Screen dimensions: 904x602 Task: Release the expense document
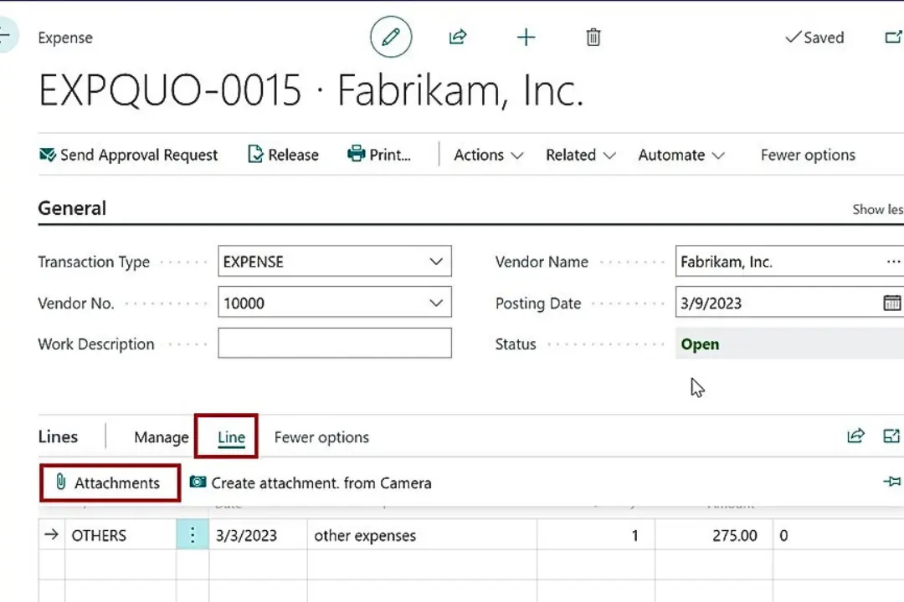coord(283,155)
